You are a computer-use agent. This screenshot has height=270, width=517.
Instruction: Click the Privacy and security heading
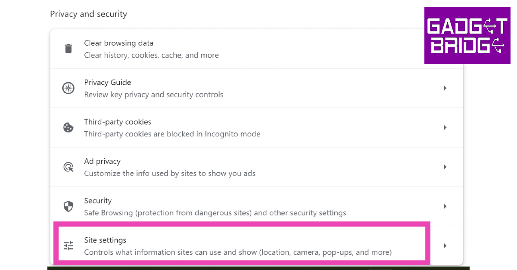pyautogui.click(x=88, y=14)
